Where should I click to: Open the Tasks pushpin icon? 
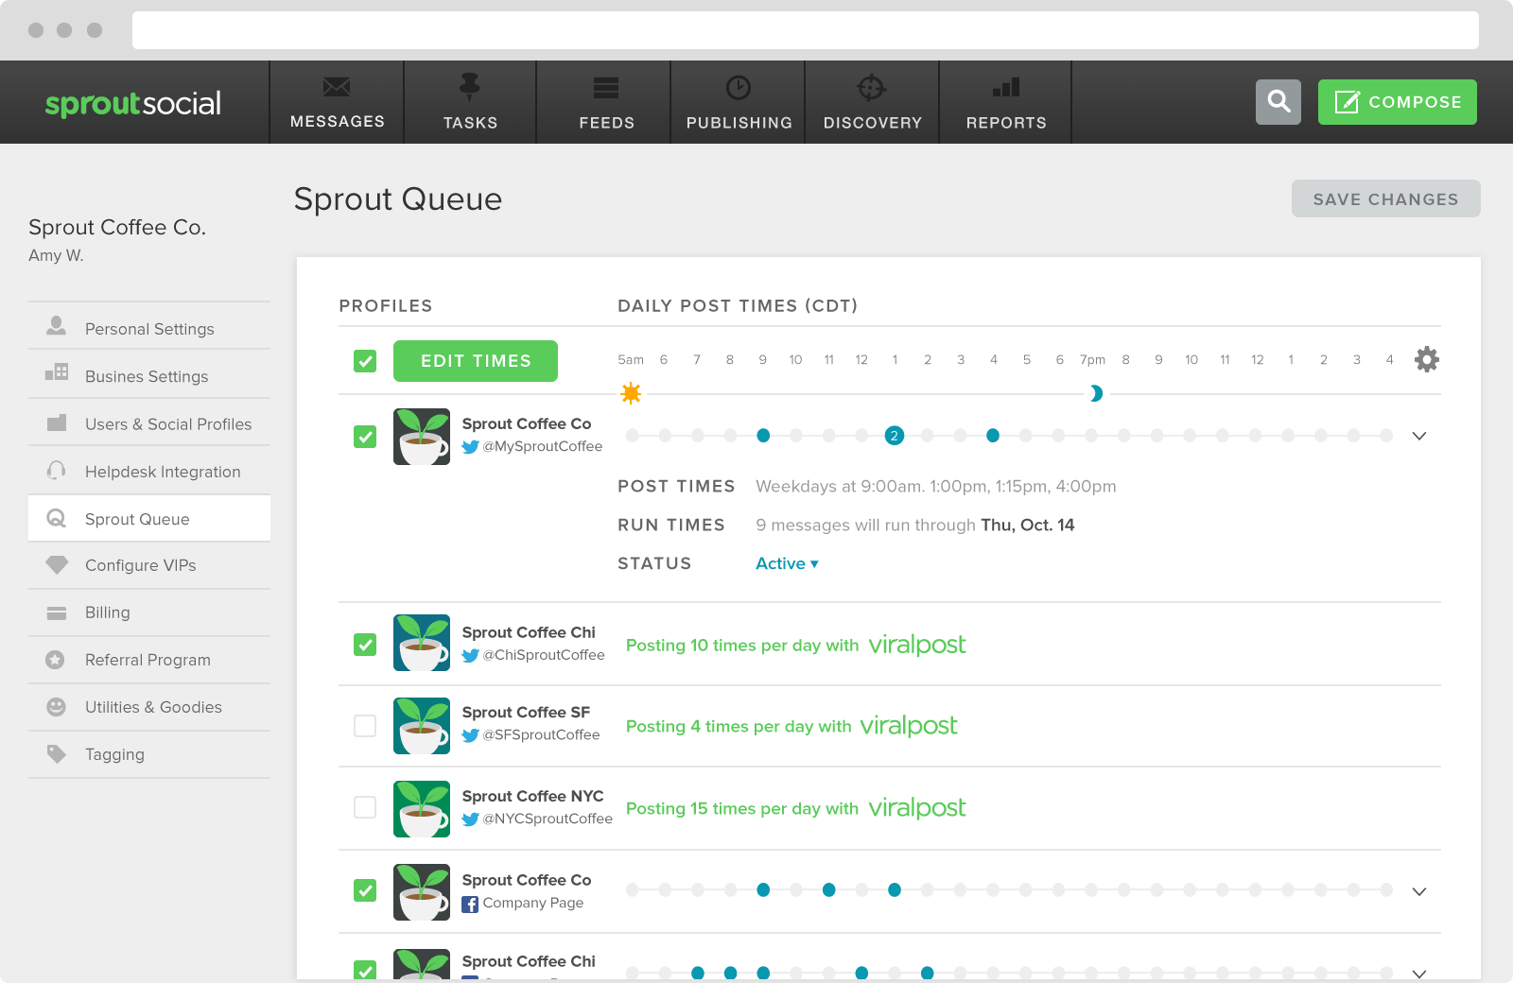469,87
